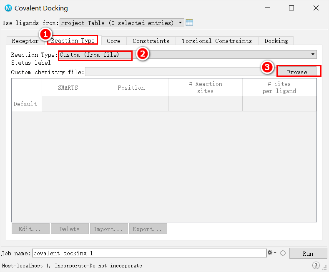Click the Job name input field
Screen dimensions: 329x272
149,253
